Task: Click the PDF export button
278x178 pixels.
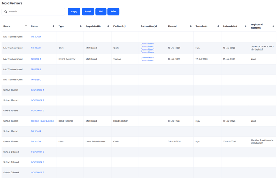Action: click(x=101, y=12)
